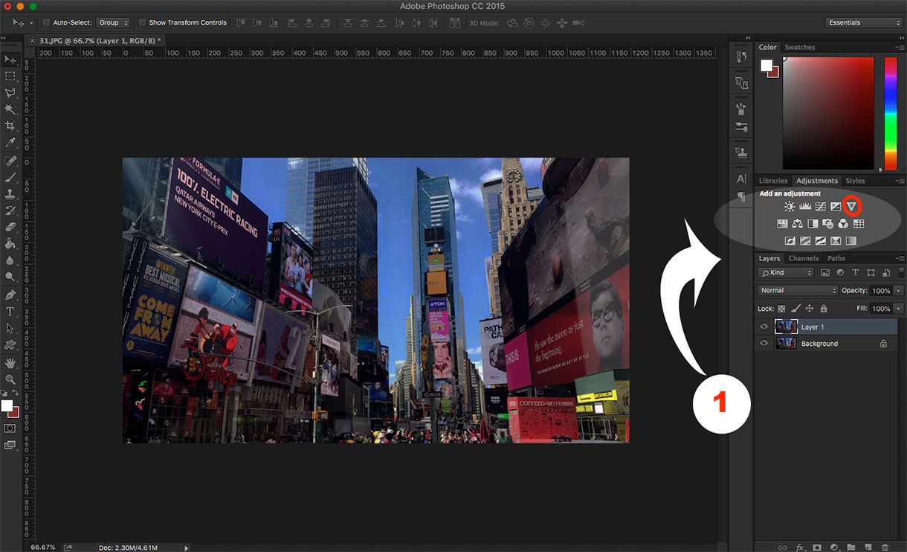Switch to the Channels tab
The width and height of the screenshot is (907, 552).
tap(803, 259)
